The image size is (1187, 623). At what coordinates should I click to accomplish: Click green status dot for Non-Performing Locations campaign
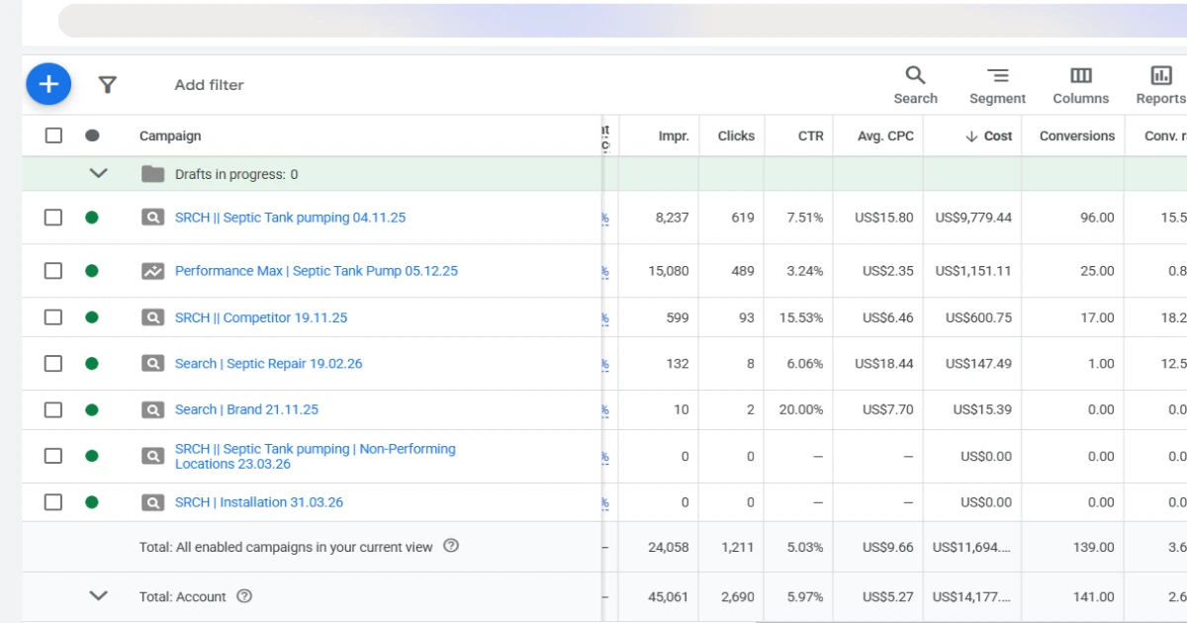point(92,456)
